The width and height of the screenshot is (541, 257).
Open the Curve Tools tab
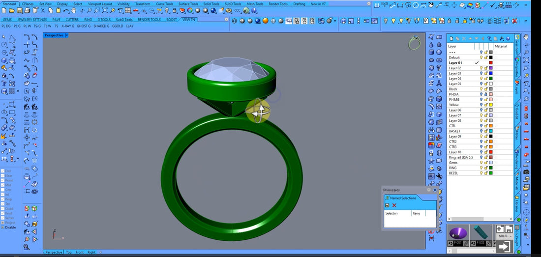point(165,4)
